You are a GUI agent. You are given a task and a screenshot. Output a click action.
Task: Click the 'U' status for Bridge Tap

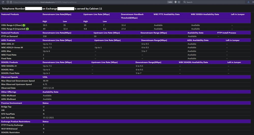click(x=43, y=107)
